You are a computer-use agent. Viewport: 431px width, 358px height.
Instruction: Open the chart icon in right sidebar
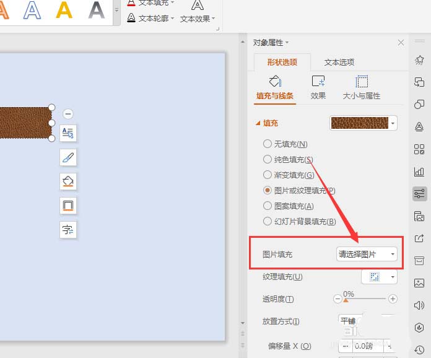[419, 172]
